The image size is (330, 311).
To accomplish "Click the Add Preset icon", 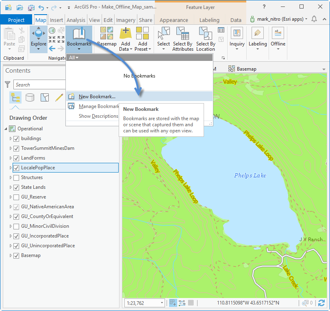I will pos(143,33).
